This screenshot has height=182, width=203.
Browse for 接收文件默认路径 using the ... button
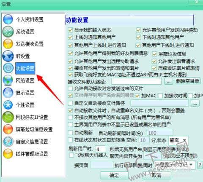click(x=169, y=81)
